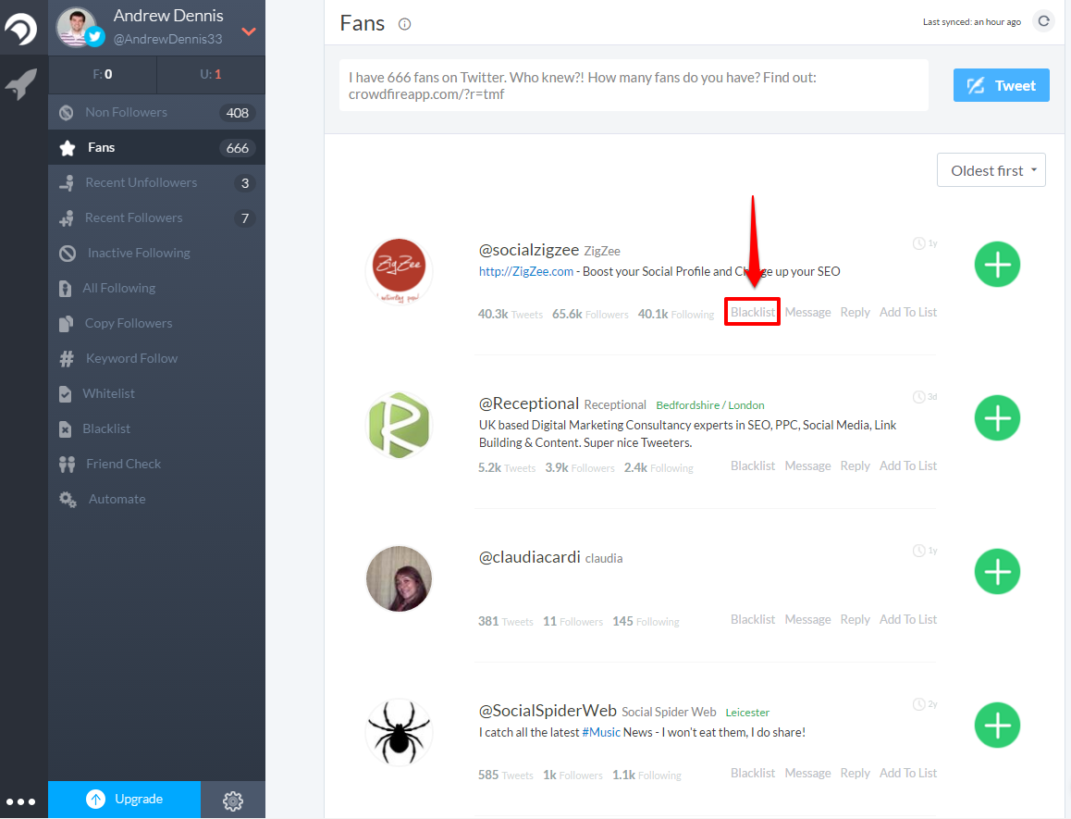Open the Whitelist shield icon
Screen dimensions: 1071x819
pyautogui.click(x=67, y=393)
